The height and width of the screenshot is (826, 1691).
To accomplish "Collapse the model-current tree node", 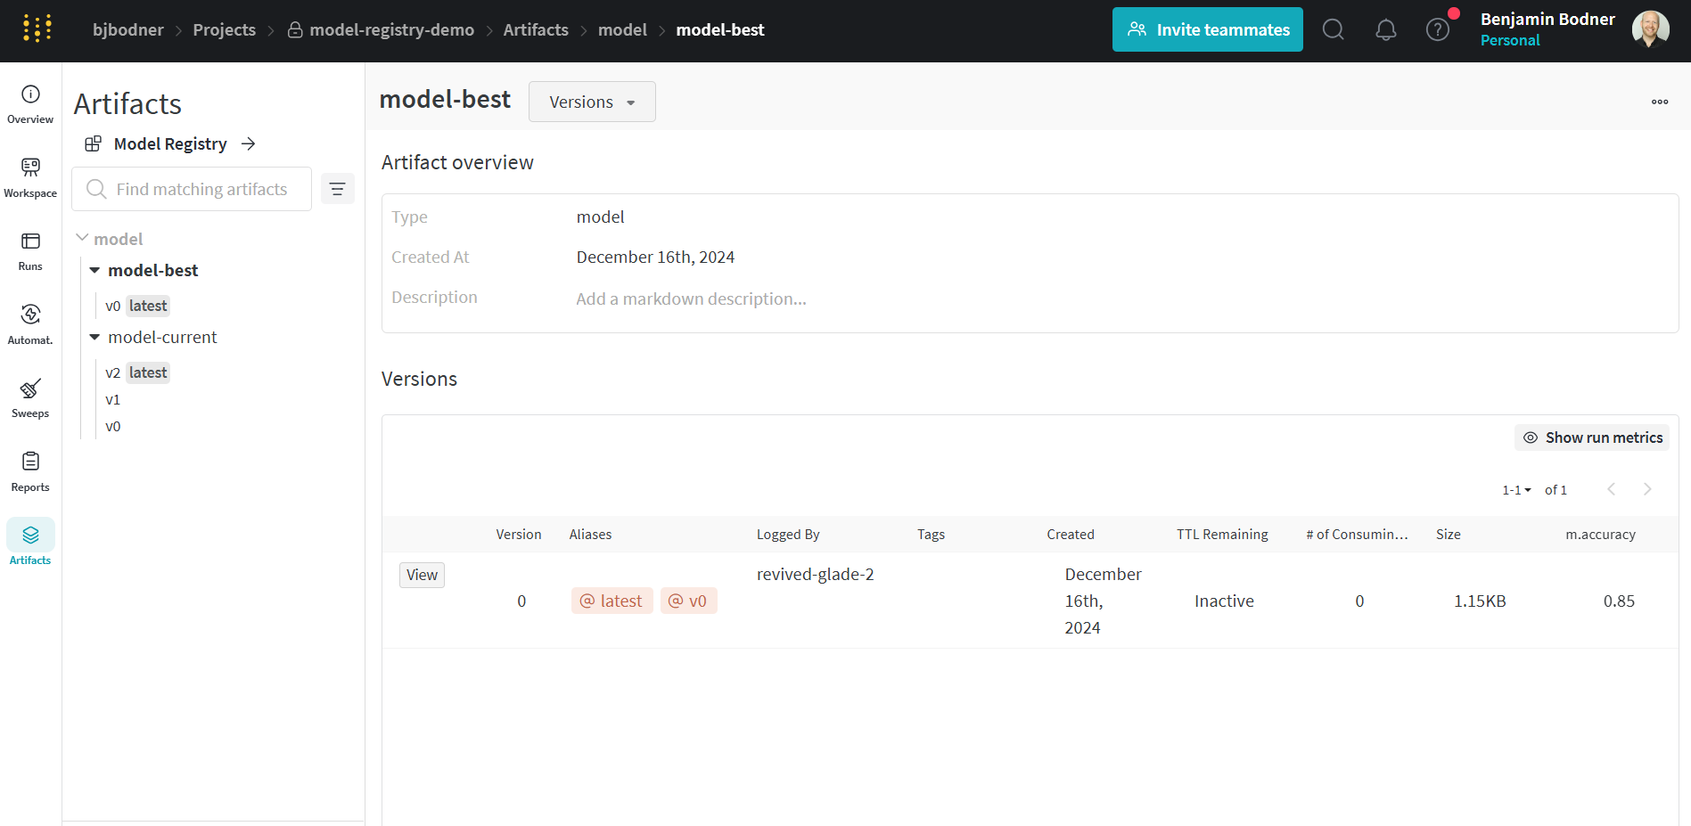I will (x=94, y=337).
